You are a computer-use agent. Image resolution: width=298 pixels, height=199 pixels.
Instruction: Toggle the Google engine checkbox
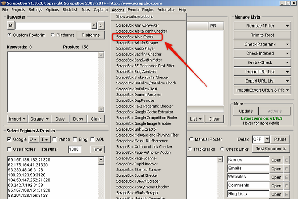pos(9,139)
